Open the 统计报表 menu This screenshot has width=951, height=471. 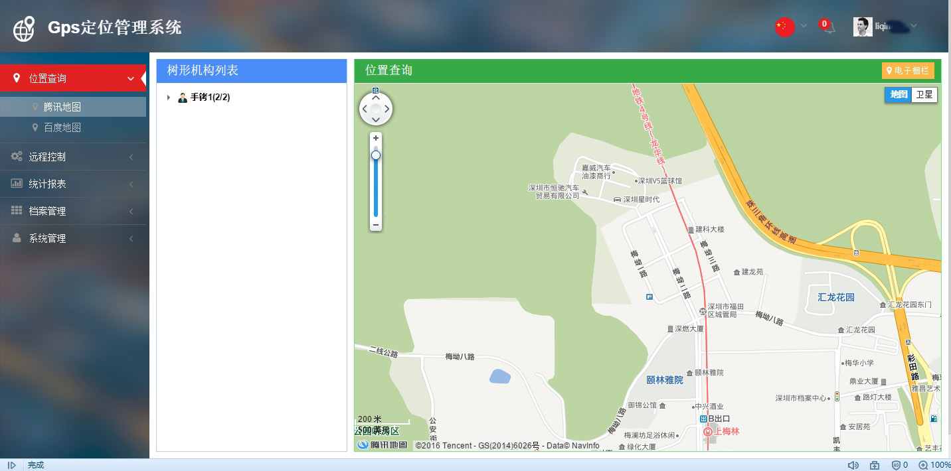click(x=73, y=184)
